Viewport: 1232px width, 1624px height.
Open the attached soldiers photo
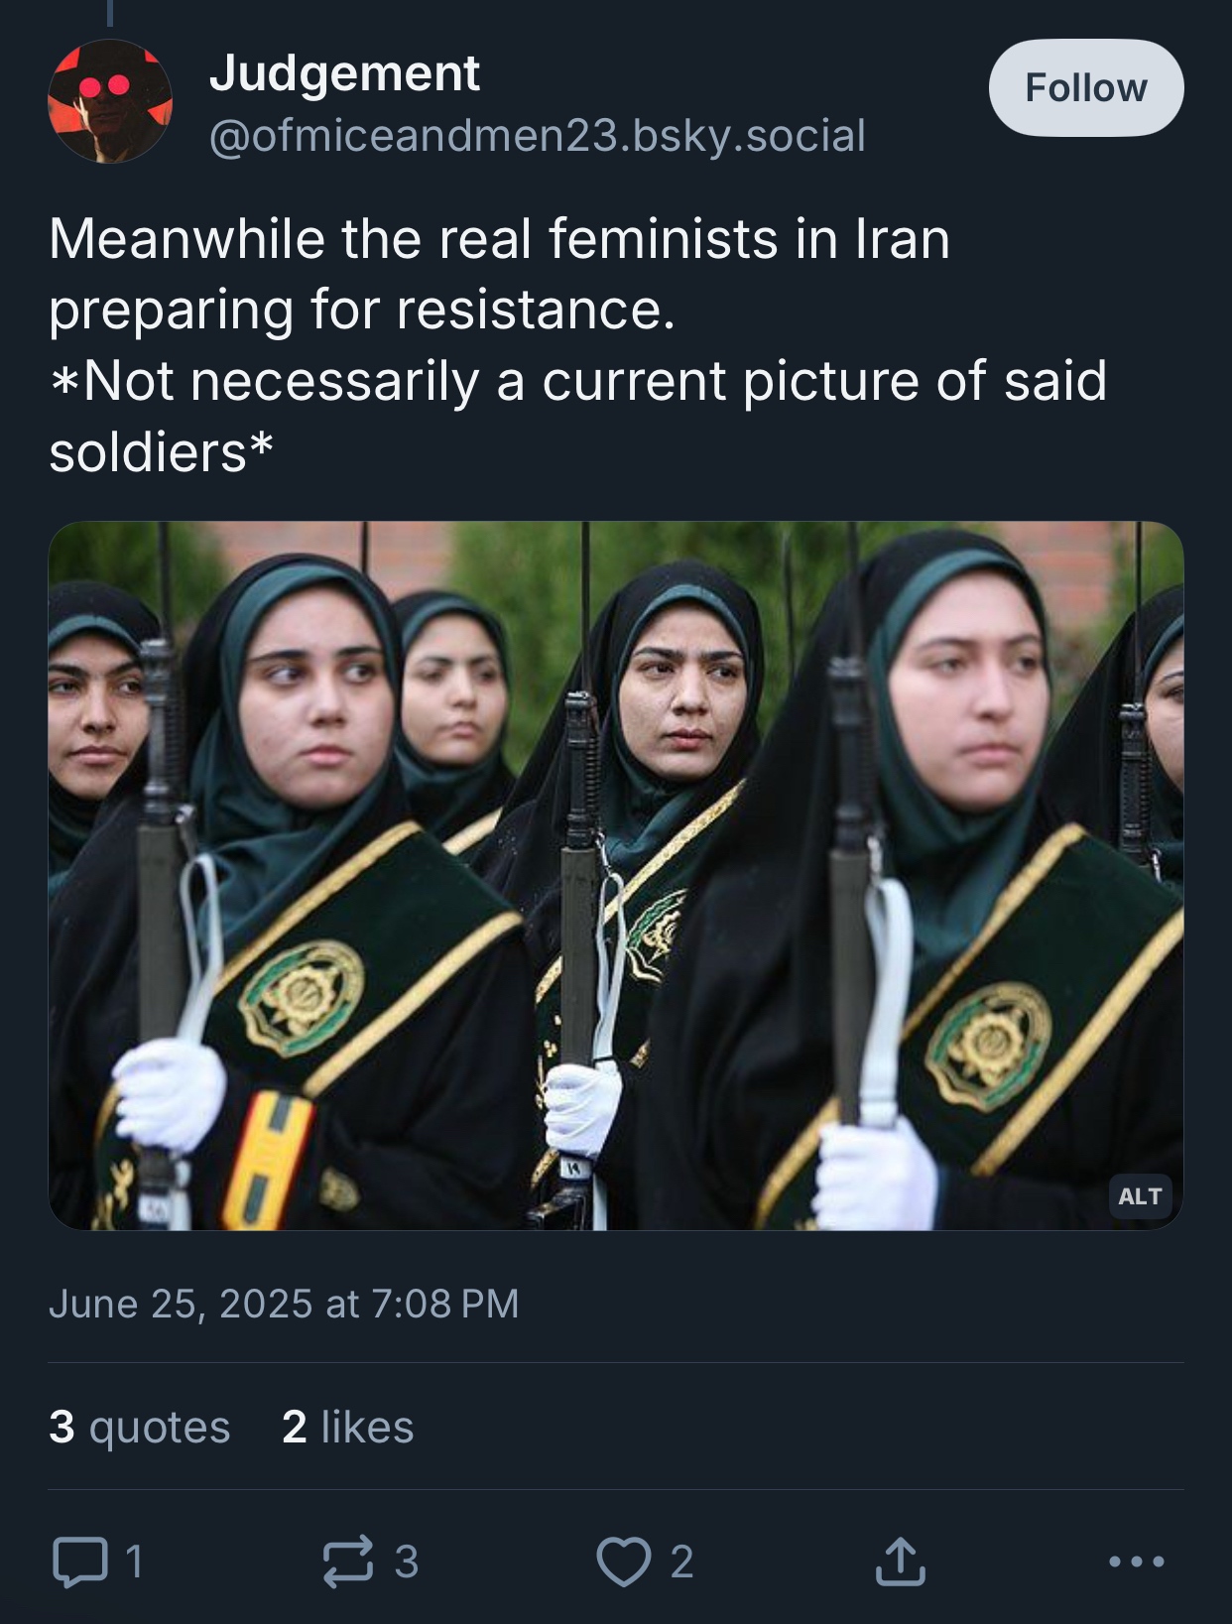pyautogui.click(x=616, y=875)
